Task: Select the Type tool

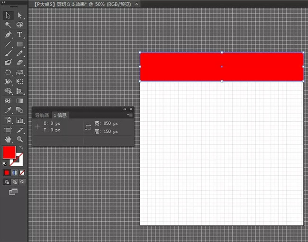Action: tap(20, 35)
